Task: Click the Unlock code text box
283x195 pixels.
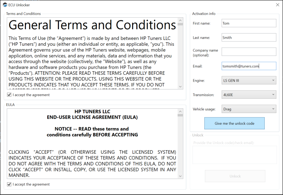Action: click(234, 155)
